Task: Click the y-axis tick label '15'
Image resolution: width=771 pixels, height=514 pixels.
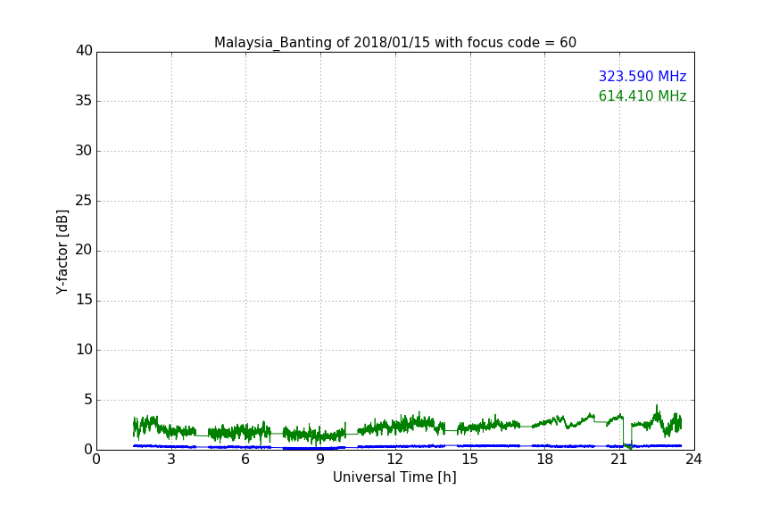Action: [84, 300]
